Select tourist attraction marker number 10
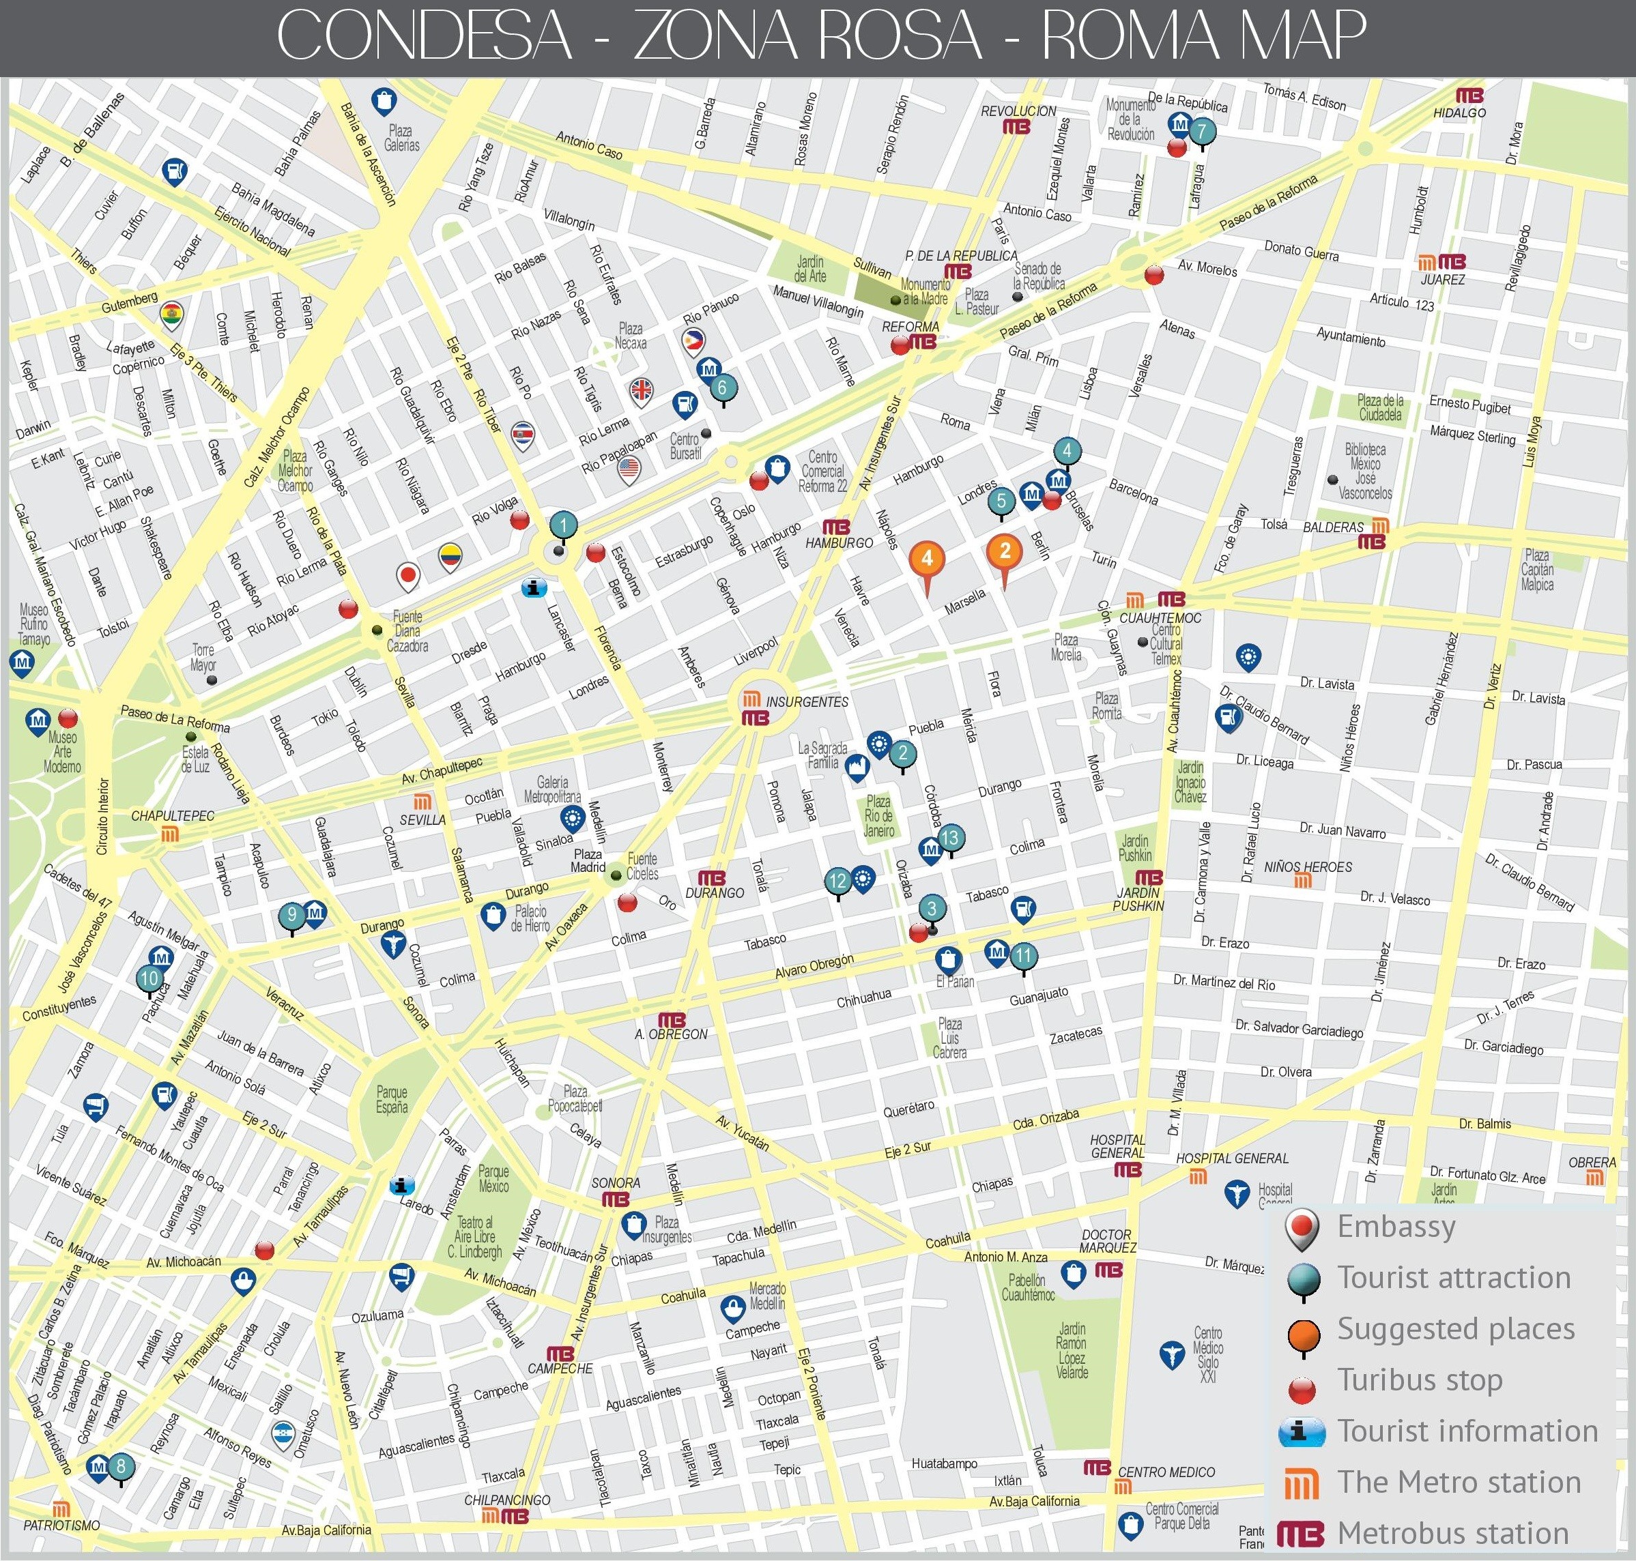The image size is (1636, 1561). [x=149, y=978]
